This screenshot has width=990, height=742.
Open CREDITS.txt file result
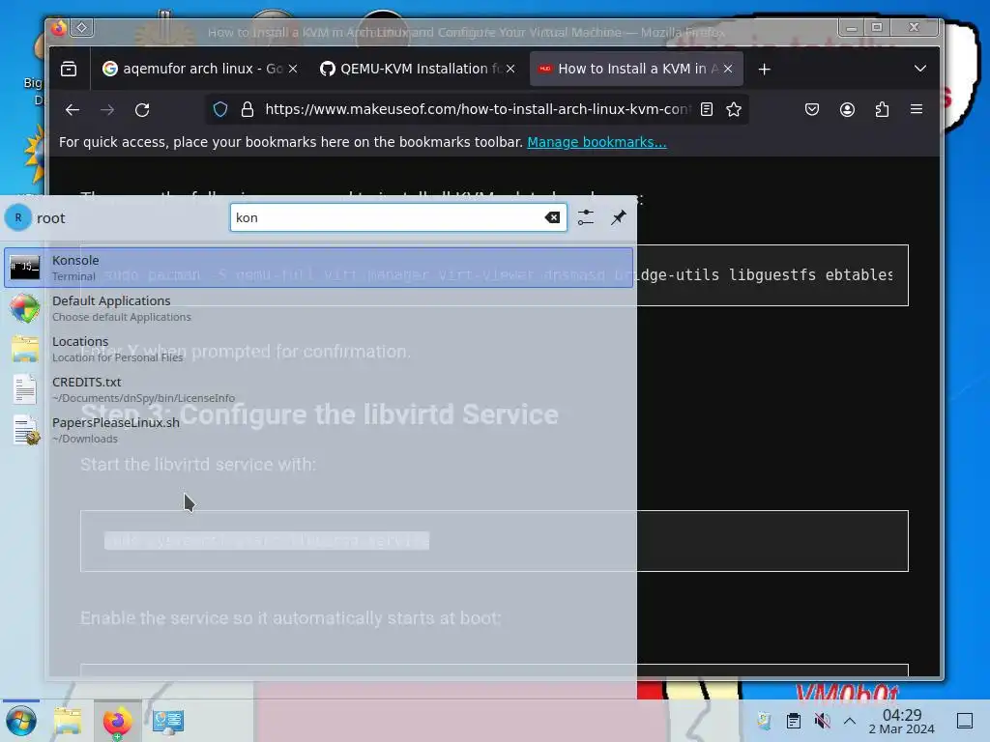tap(318, 389)
